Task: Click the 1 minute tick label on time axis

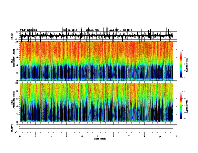Action: coord(35,136)
